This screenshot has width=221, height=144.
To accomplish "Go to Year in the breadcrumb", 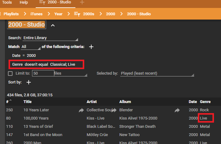I will (x=58, y=14).
